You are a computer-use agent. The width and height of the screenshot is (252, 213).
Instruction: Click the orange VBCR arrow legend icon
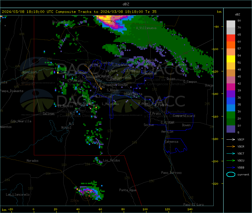[x=231, y=146]
